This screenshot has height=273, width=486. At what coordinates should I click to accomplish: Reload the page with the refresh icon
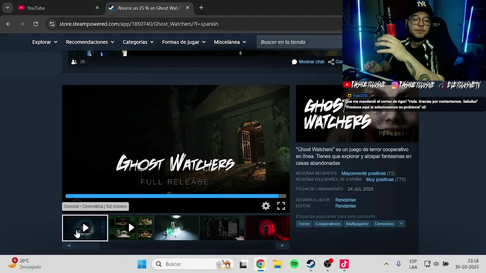(x=36, y=24)
